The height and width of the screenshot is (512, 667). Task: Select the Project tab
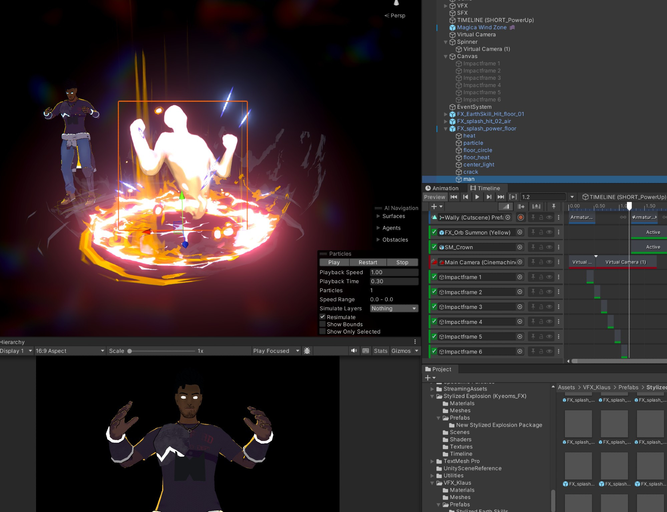point(438,369)
